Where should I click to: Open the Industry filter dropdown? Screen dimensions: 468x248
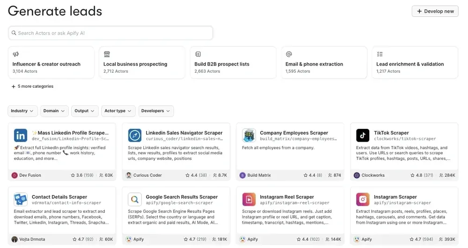(x=22, y=111)
